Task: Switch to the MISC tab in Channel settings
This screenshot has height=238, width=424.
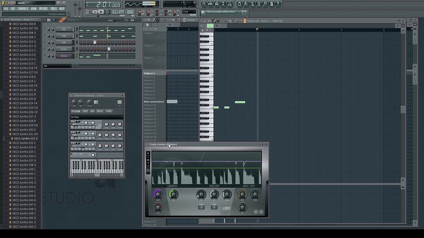Action: (x=100, y=111)
